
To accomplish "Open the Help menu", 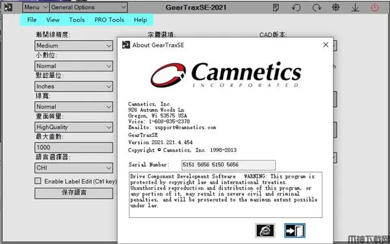I will click(140, 20).
